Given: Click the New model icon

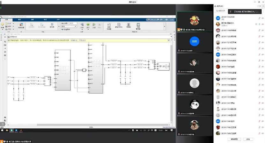Looking at the screenshot, I should [2, 25].
